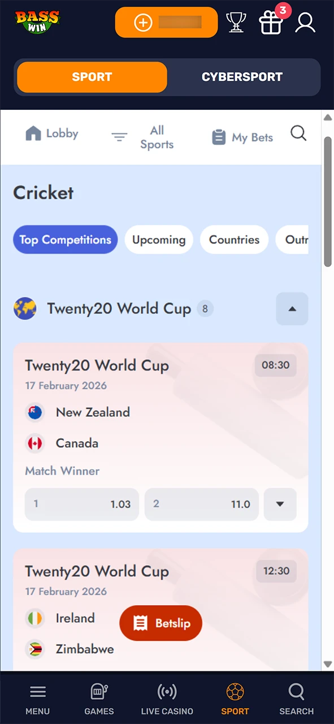Open the user account profile icon

tap(305, 23)
